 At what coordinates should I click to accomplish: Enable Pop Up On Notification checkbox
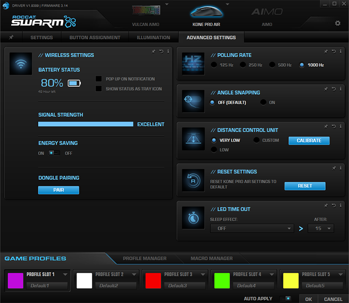pyautogui.click(x=99, y=79)
